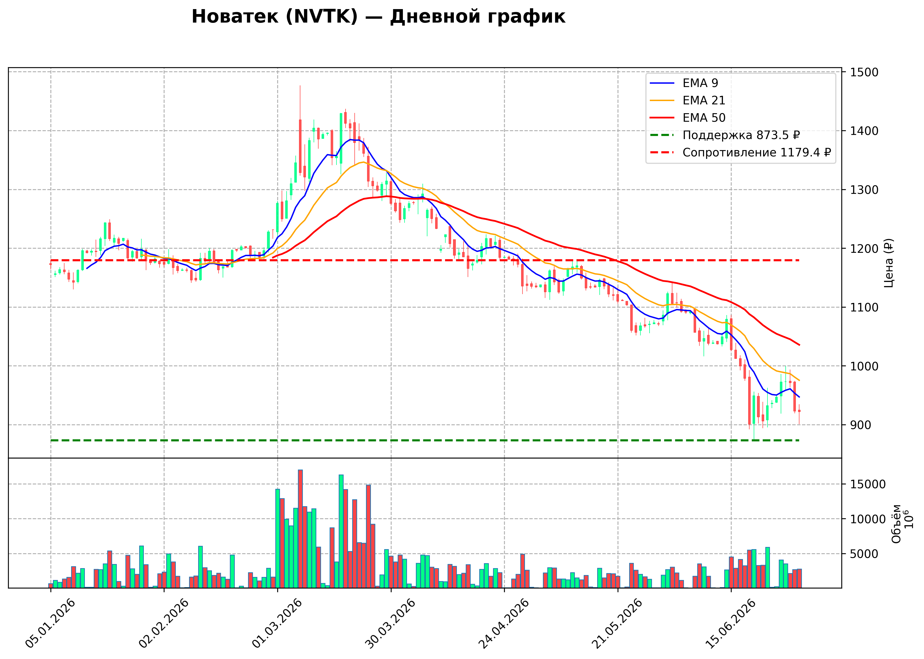Image resolution: width=924 pixels, height=659 pixels.
Task: Click the EMA 21 legend entry
Action: click(687, 100)
